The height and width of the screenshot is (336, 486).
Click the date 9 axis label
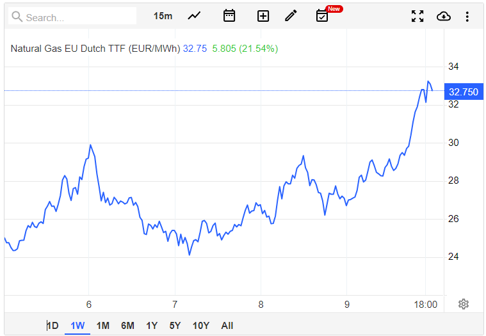pyautogui.click(x=347, y=305)
